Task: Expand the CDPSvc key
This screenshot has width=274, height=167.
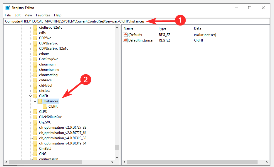Action: tap(31, 38)
